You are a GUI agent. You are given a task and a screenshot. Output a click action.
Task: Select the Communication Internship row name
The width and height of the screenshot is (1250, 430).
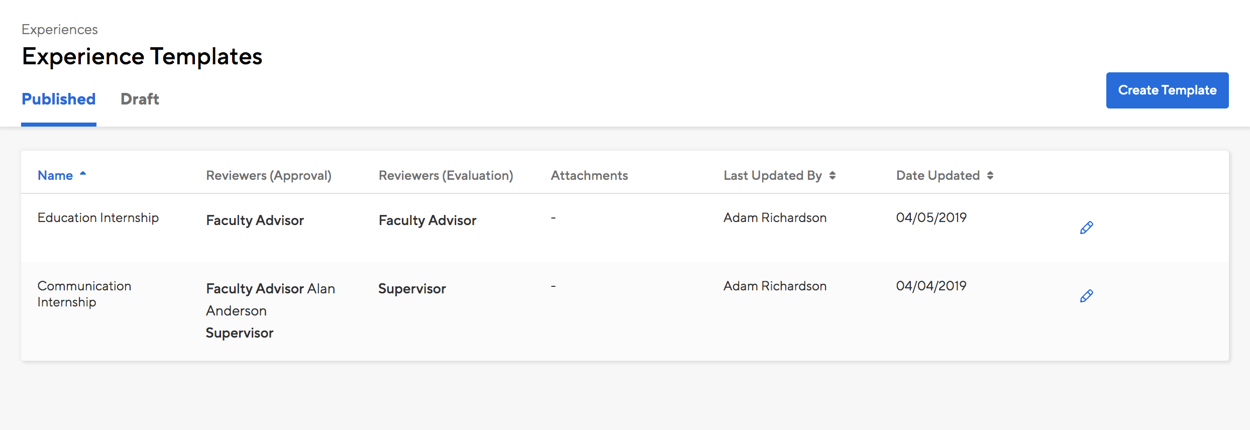(x=84, y=294)
